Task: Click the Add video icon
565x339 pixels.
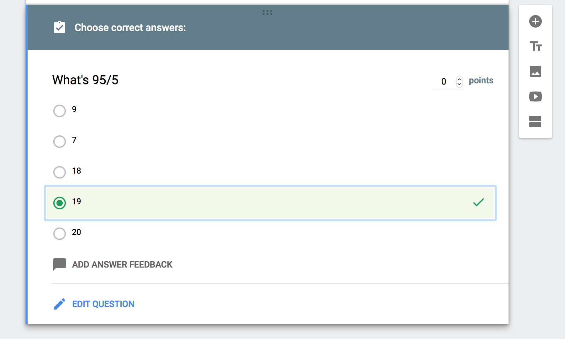Action: click(x=536, y=96)
